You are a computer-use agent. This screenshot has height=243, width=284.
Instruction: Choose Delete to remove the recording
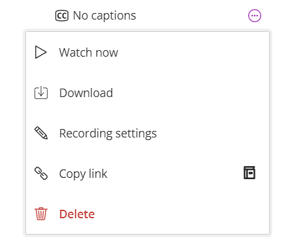point(147,214)
